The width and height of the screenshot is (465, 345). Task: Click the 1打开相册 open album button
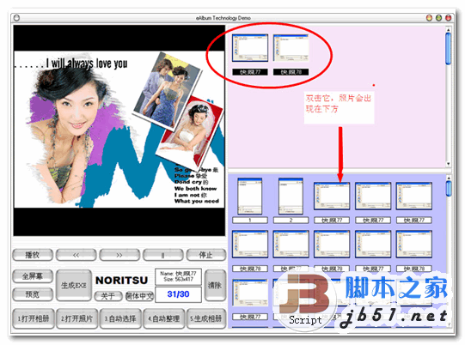(34, 318)
